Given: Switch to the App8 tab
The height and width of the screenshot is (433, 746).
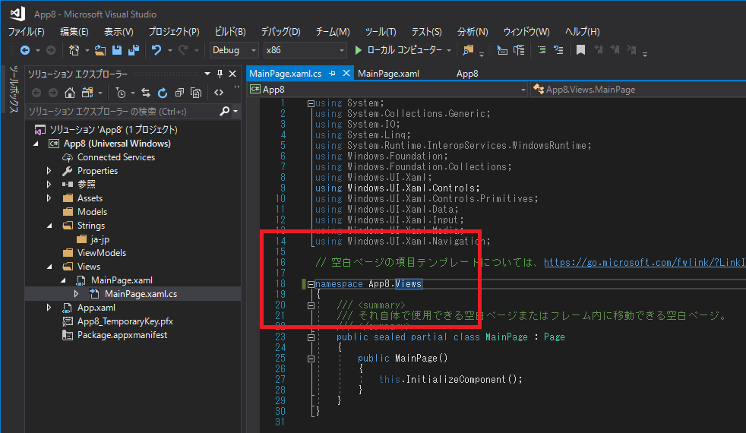Looking at the screenshot, I should [467, 74].
